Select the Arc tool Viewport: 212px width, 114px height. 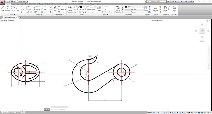18,8
